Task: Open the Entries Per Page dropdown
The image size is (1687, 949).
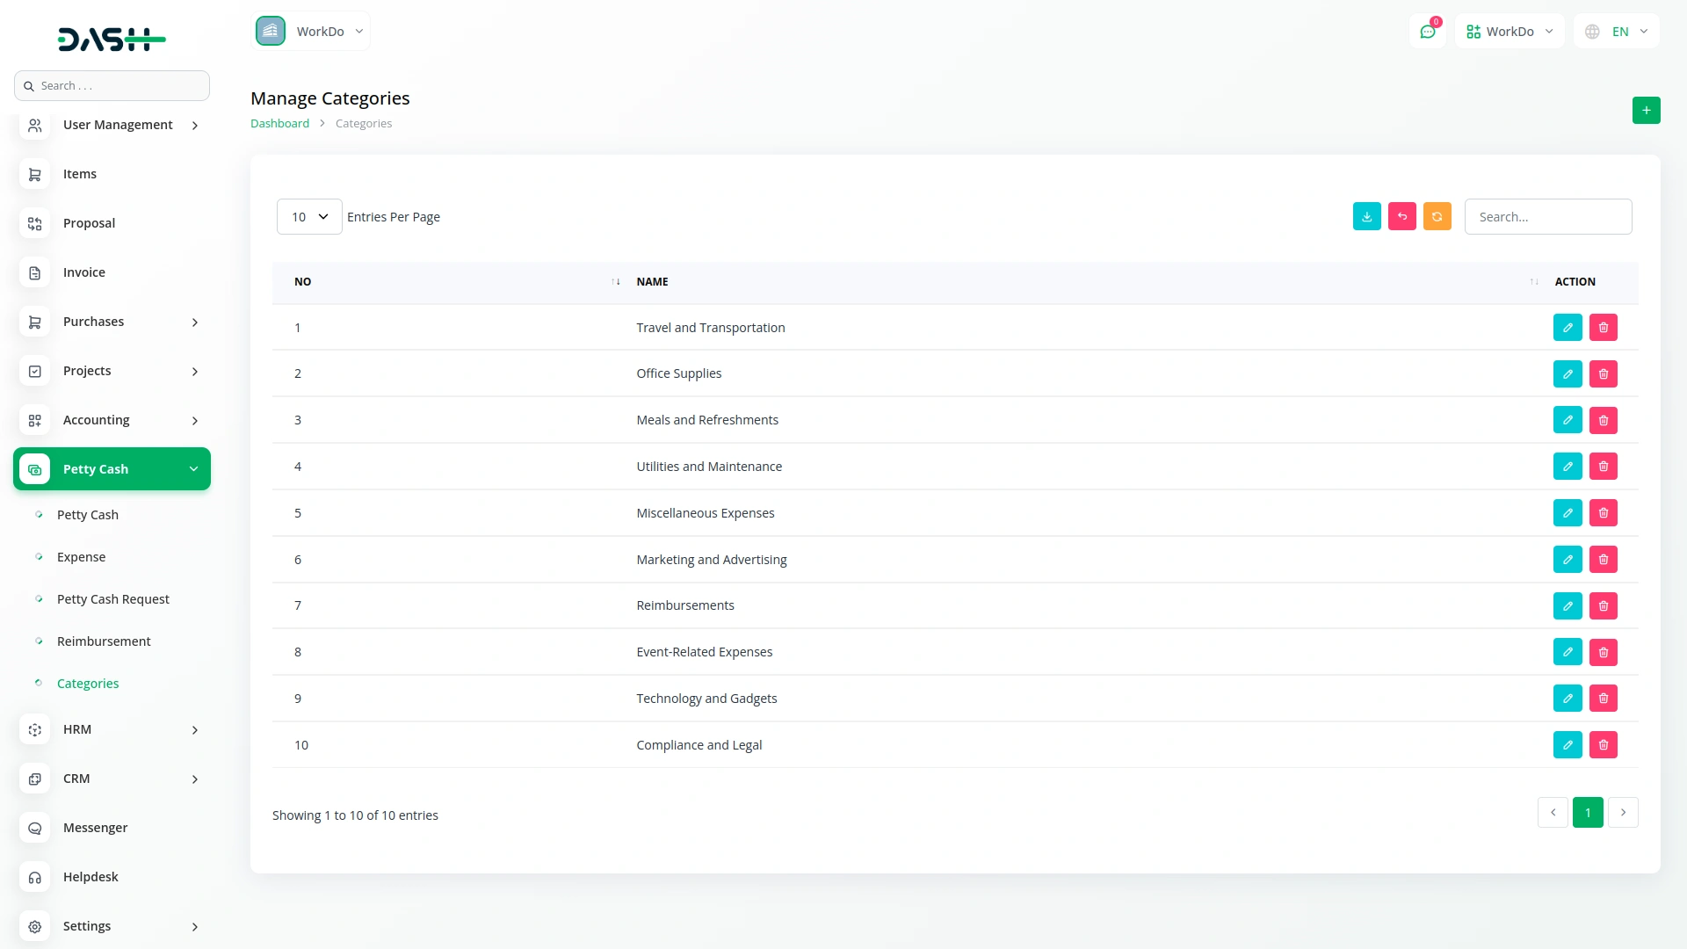Action: (308, 216)
